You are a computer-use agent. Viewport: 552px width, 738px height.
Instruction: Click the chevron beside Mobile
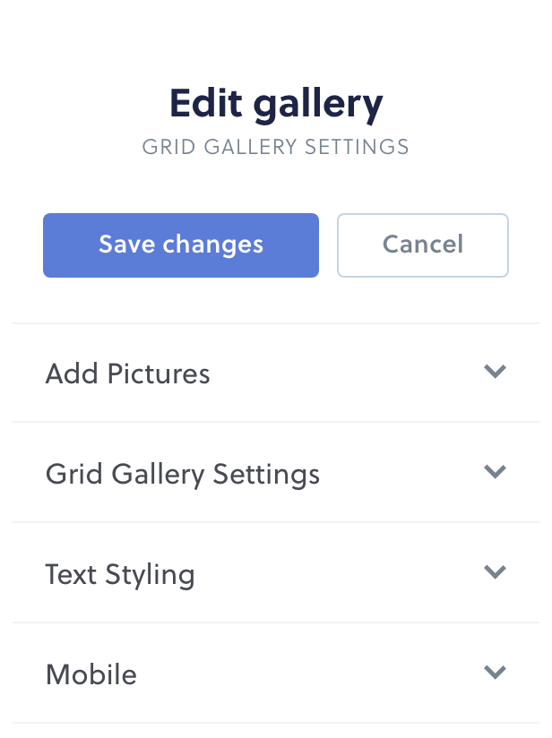click(x=495, y=673)
